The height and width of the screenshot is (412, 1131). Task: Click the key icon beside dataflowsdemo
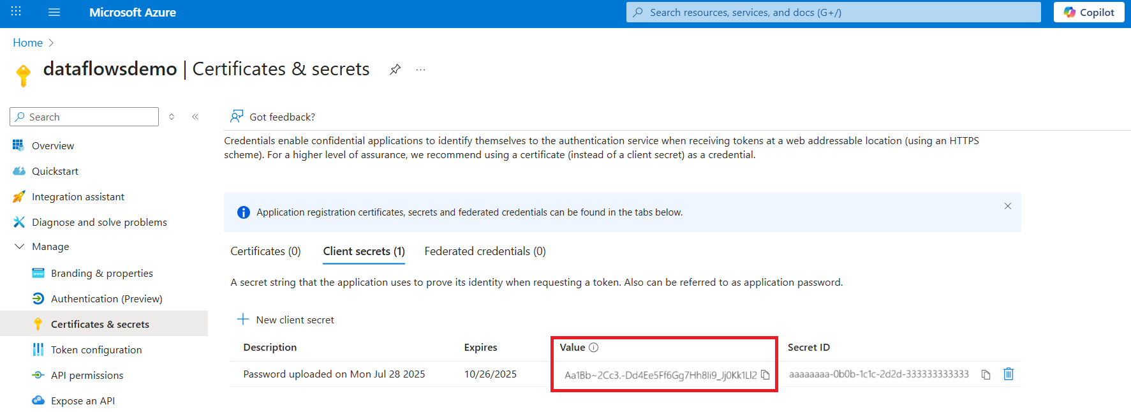(x=24, y=75)
